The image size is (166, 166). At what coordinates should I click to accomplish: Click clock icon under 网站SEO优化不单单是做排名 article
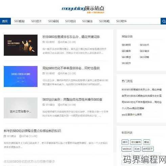[59, 74]
